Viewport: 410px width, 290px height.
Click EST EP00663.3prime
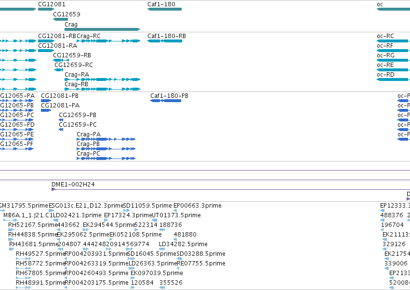pyautogui.click(x=175, y=211)
